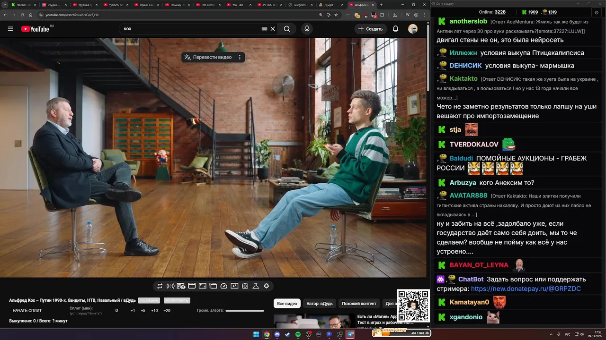Open the YouTube hamburger guide menu
The width and height of the screenshot is (606, 340).
pyautogui.click(x=10, y=29)
